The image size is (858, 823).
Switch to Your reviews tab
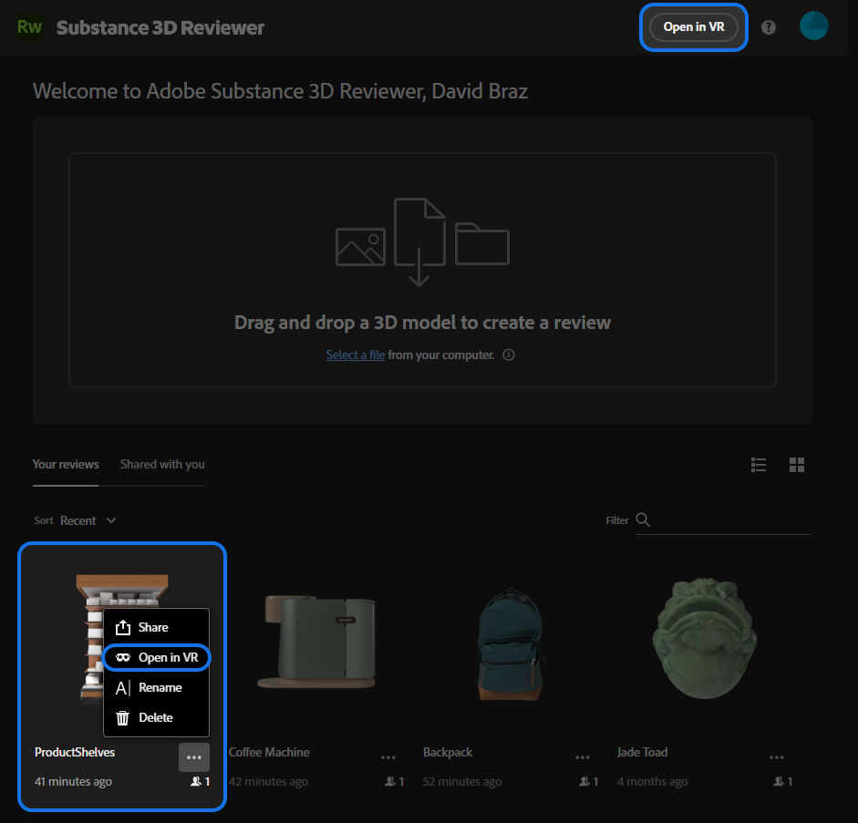click(66, 464)
